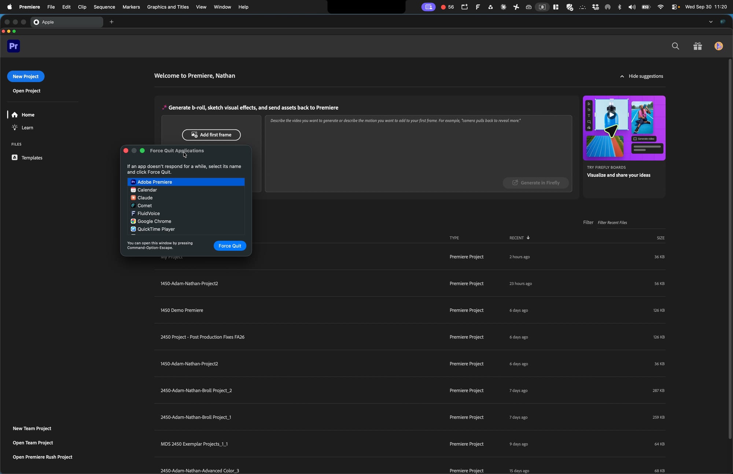This screenshot has height=474, width=733.
Task: Open the volume speaker icon in the menu bar
Action: click(632, 7)
